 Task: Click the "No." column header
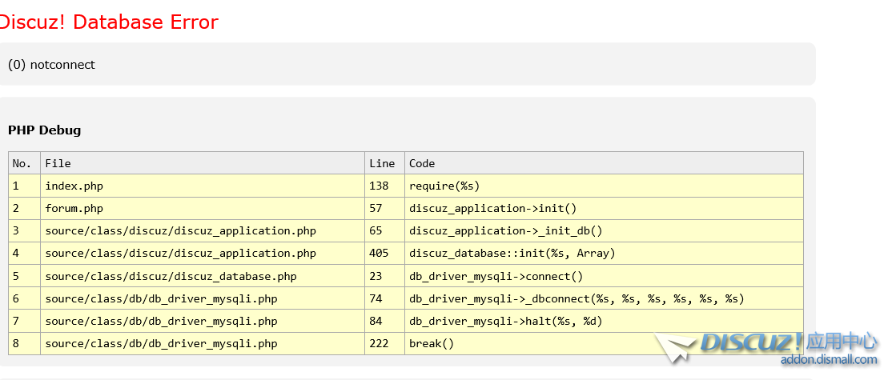(x=25, y=163)
